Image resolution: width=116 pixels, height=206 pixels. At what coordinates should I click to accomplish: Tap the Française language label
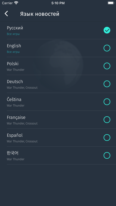tap(16, 118)
